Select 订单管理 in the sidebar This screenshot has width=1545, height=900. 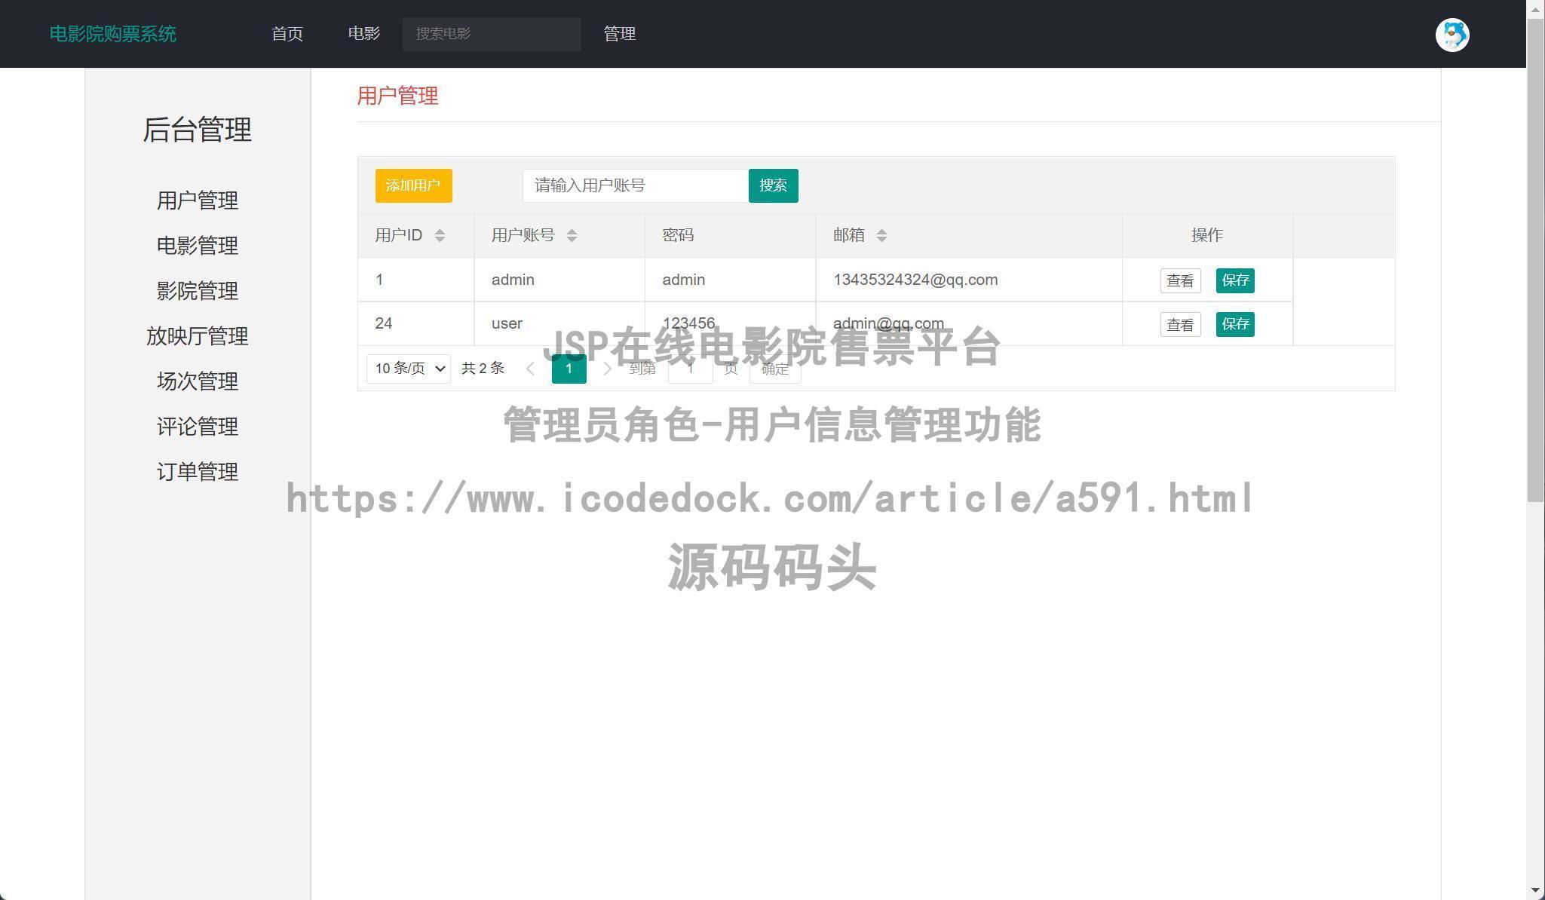(197, 471)
